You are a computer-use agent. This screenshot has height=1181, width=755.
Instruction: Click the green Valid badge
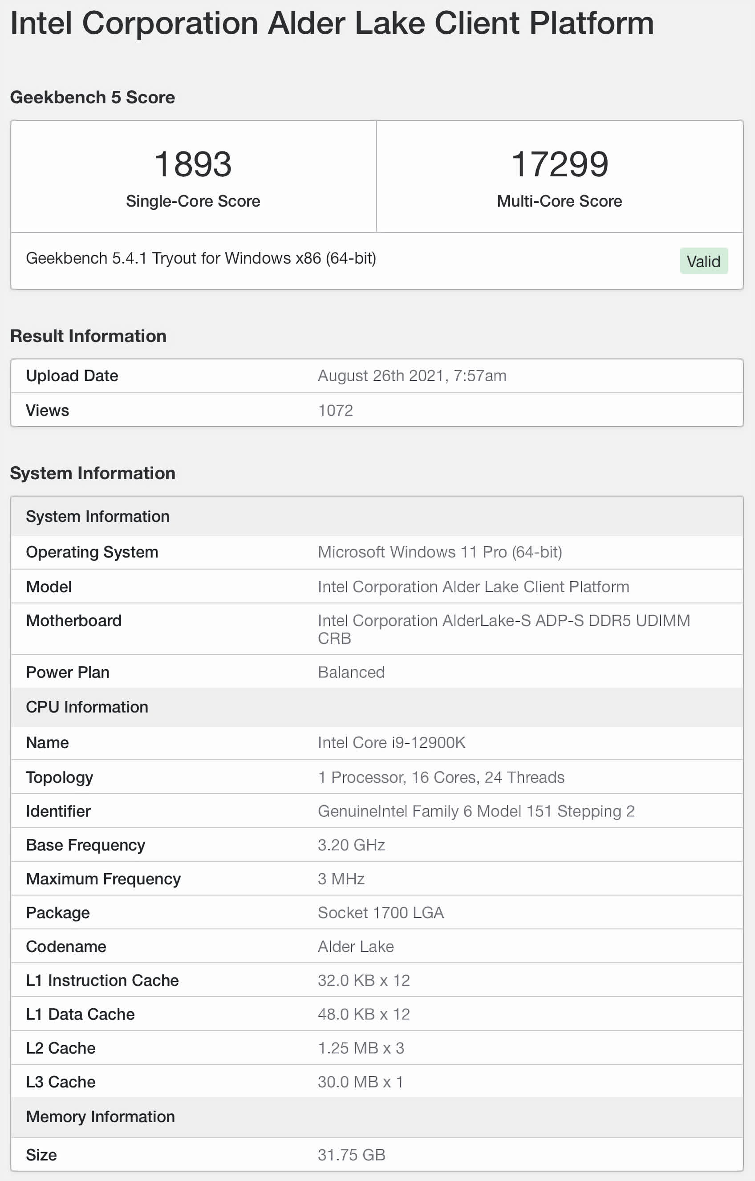click(703, 261)
